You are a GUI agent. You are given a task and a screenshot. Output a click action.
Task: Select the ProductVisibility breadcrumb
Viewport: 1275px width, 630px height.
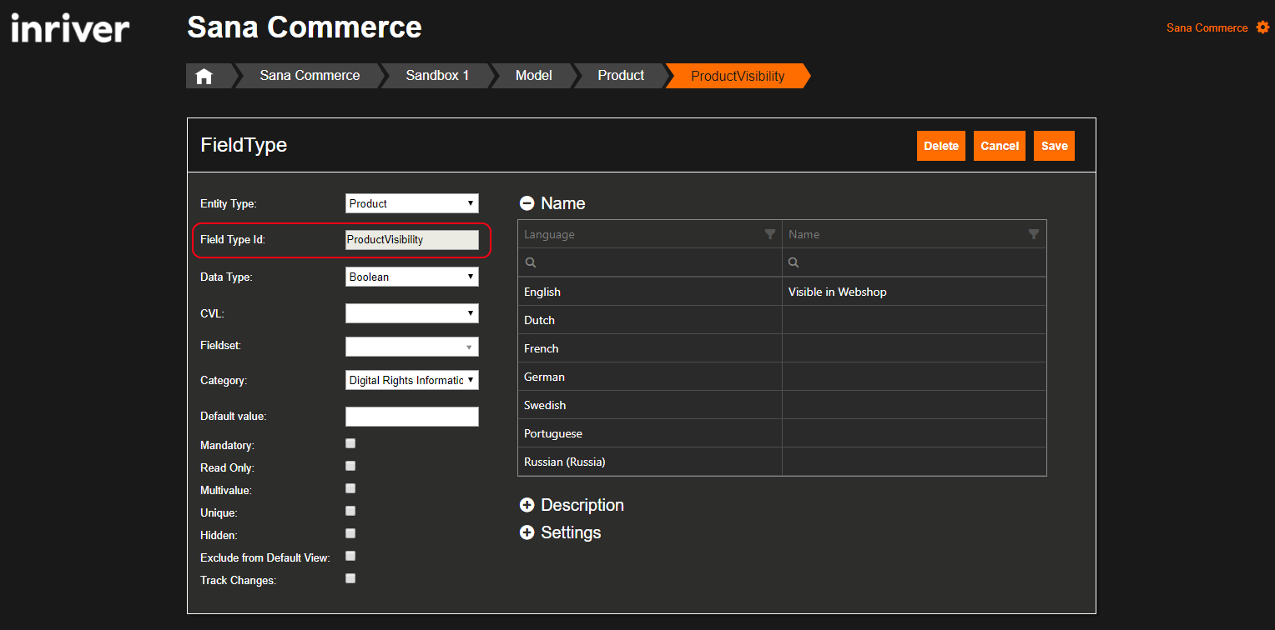(738, 76)
